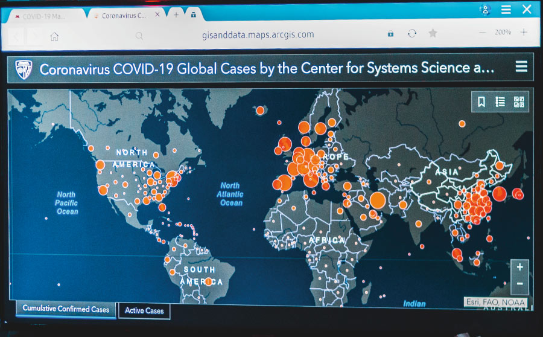Show the map legend list icon
Image resolution: width=543 pixels, height=337 pixels.
point(500,101)
